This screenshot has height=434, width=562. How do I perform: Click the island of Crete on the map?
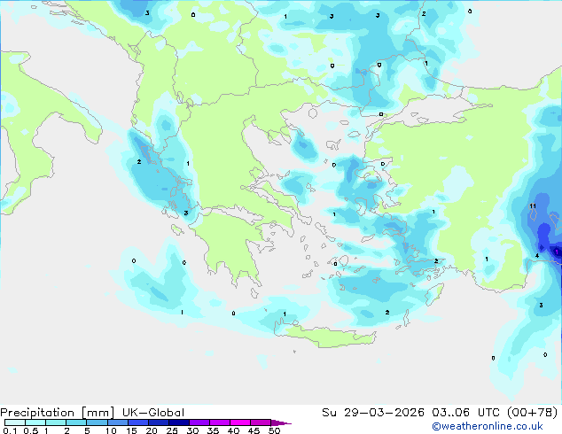tap(326, 336)
